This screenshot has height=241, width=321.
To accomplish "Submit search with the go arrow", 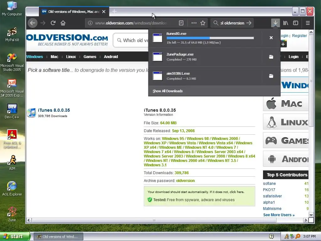I will [249, 23].
